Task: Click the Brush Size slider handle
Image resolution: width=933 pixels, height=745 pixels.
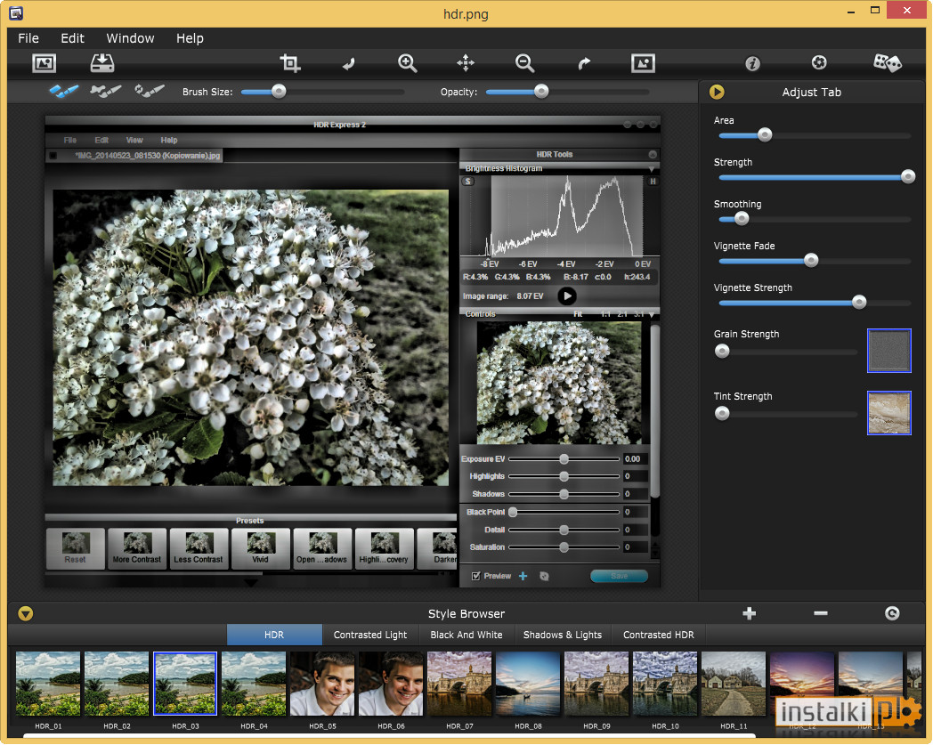Action: tap(279, 91)
